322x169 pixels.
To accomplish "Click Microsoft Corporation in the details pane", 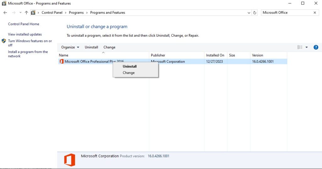I will coord(100,156).
